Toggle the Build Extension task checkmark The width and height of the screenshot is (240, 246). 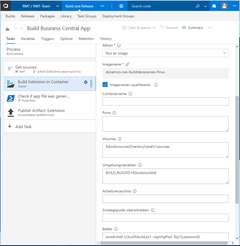click(85, 82)
